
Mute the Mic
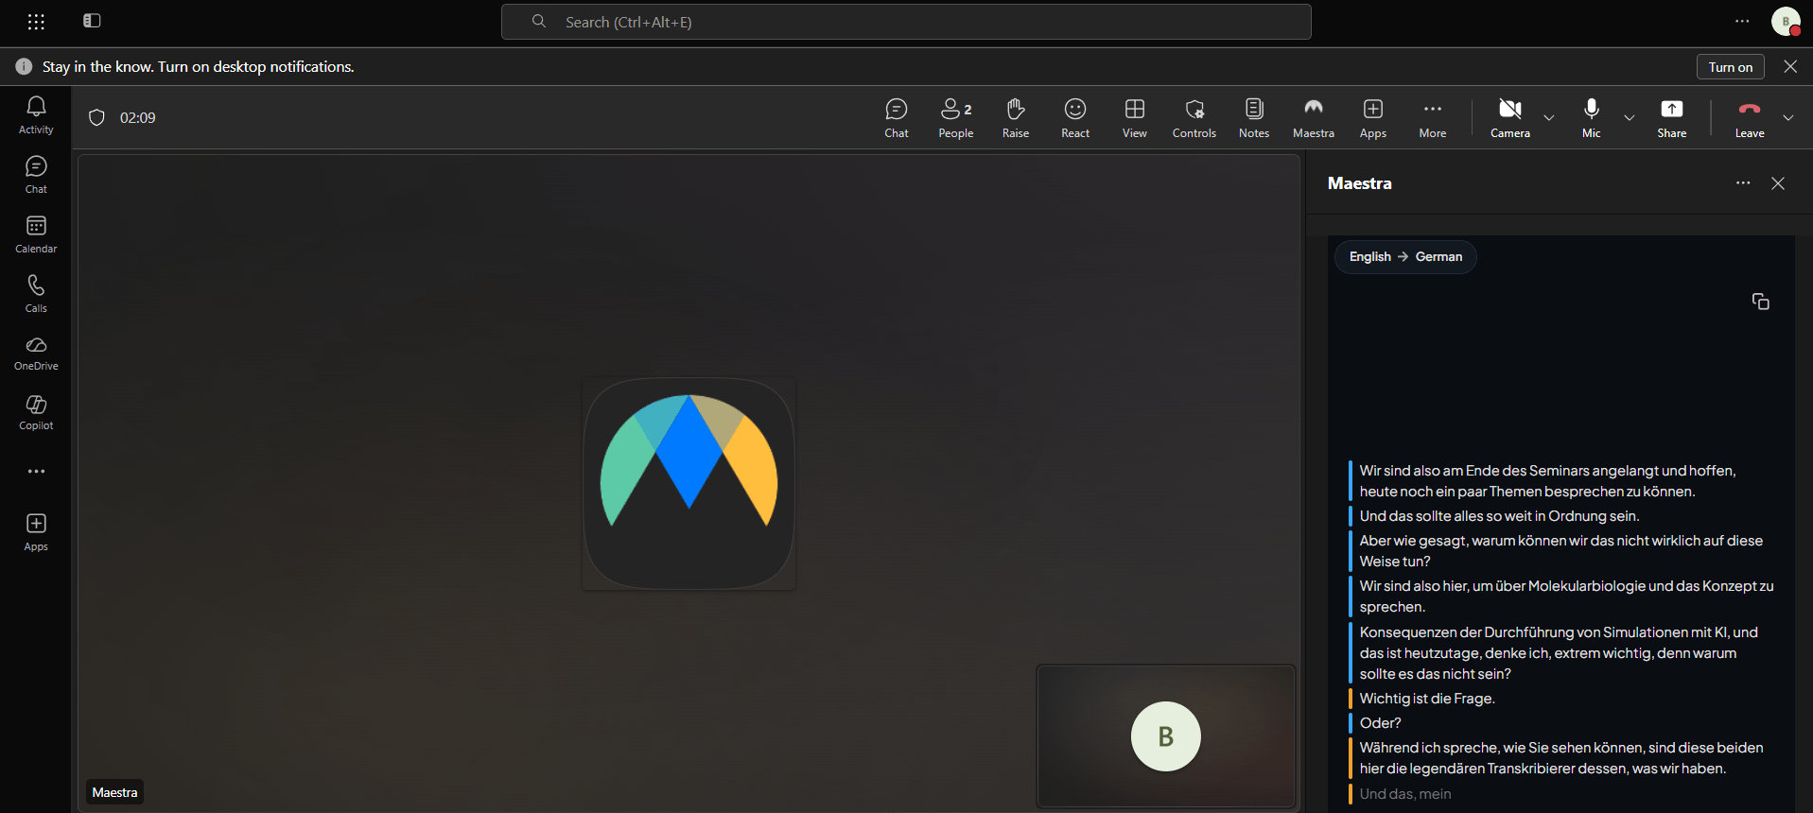1592,118
